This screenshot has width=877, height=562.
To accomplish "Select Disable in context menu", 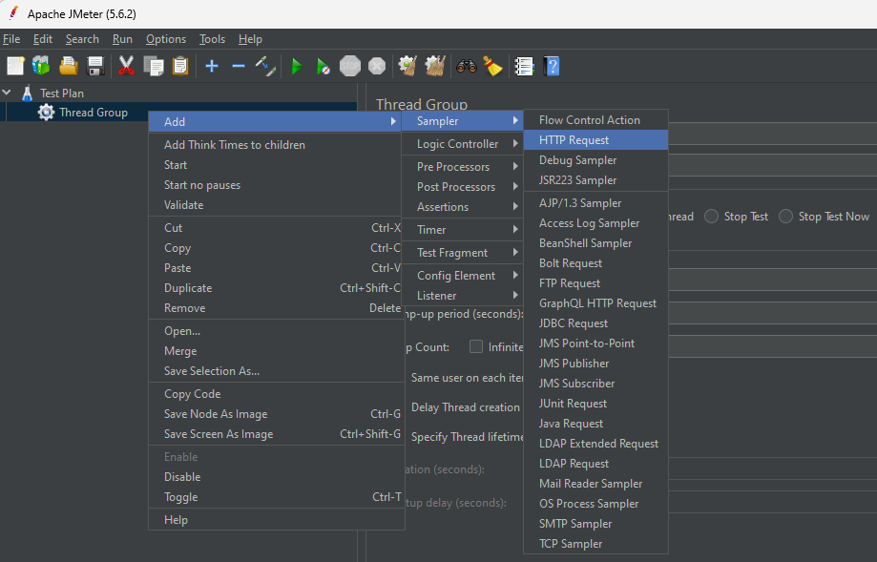I will tap(277, 477).
